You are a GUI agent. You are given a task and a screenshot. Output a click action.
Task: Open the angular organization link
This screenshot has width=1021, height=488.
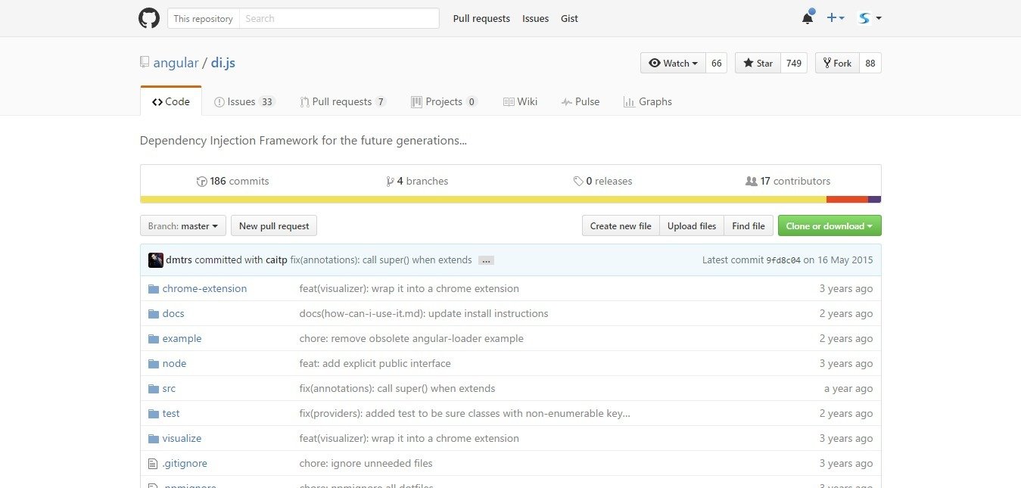click(x=176, y=63)
